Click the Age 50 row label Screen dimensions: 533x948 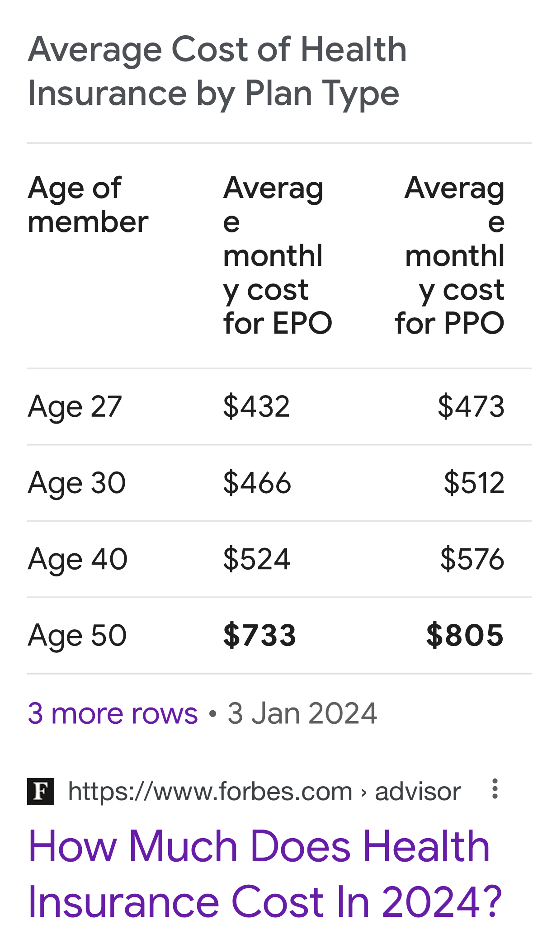(77, 636)
